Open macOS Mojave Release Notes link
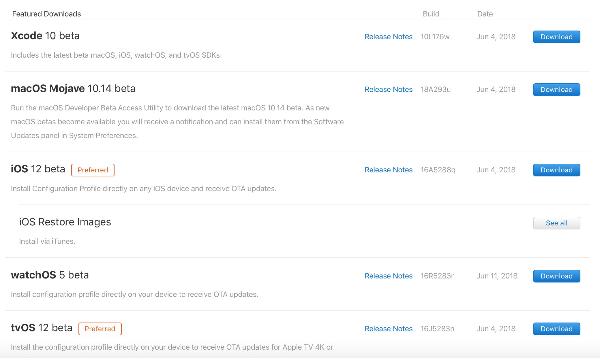The width and height of the screenshot is (600, 358). pyautogui.click(x=388, y=90)
